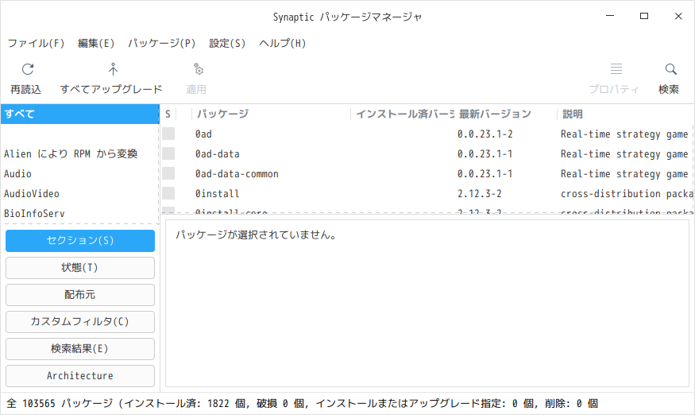
Task: Select package name 0ad-data-common
Action: coord(237,174)
